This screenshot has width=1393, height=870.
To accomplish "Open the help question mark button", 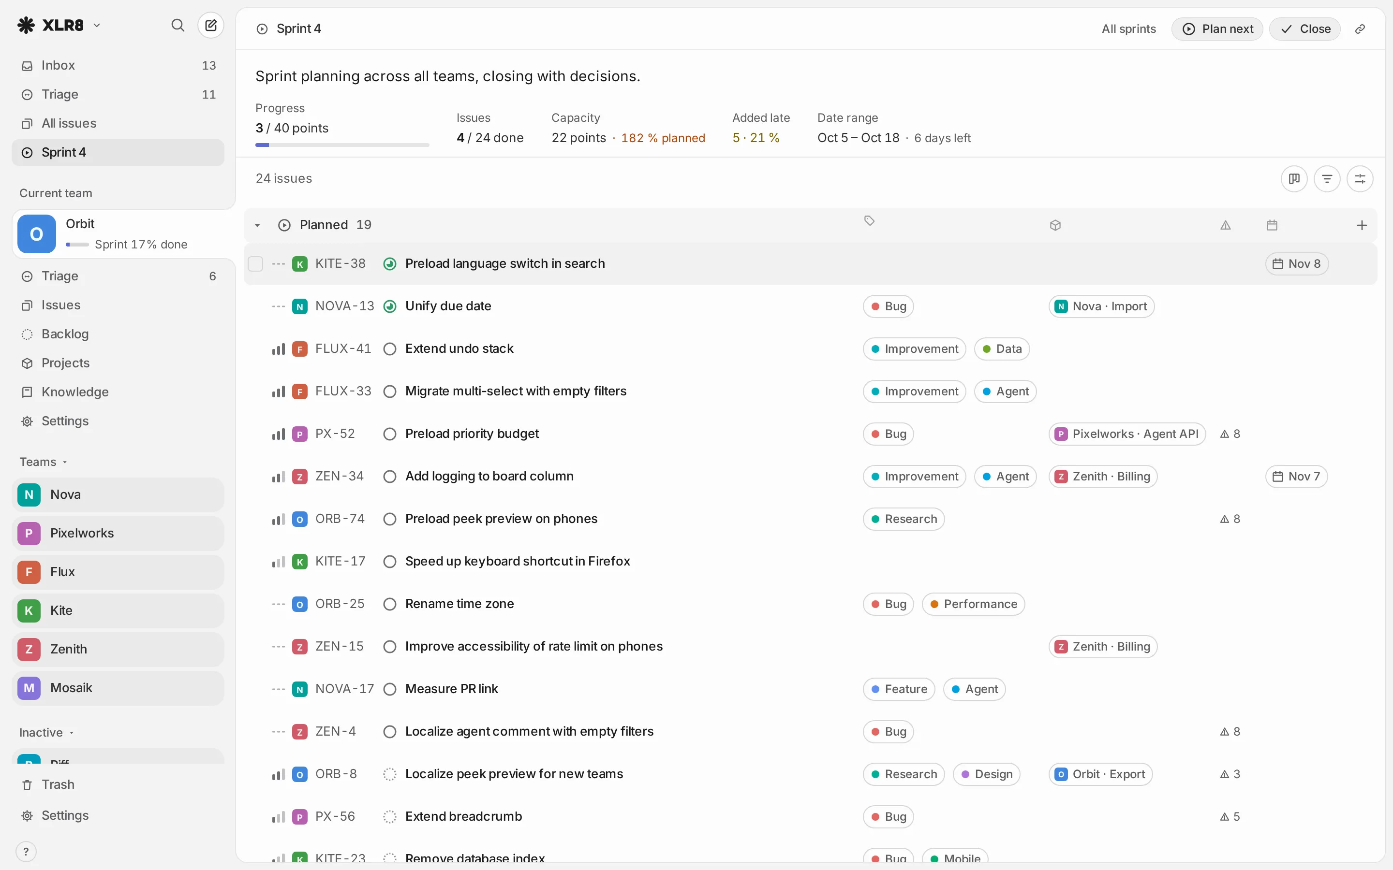I will (x=26, y=852).
